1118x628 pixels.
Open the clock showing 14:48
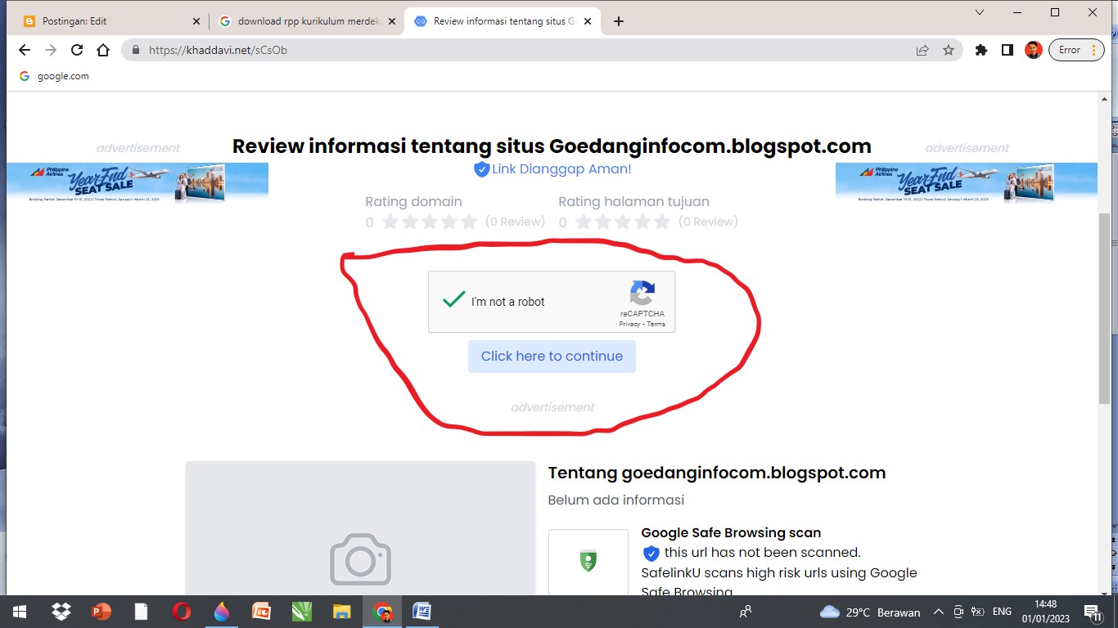click(1045, 612)
